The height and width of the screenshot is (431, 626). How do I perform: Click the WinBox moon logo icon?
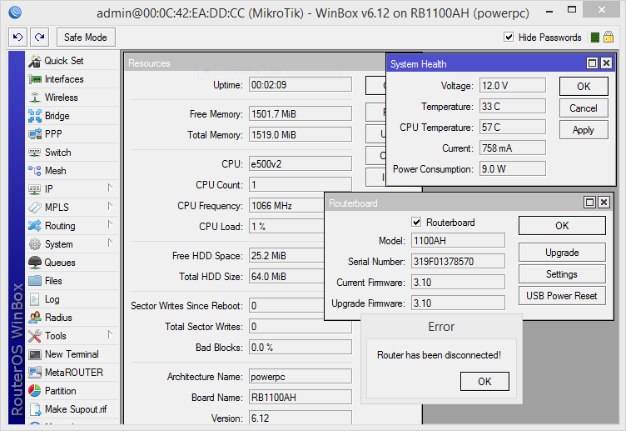15,13
